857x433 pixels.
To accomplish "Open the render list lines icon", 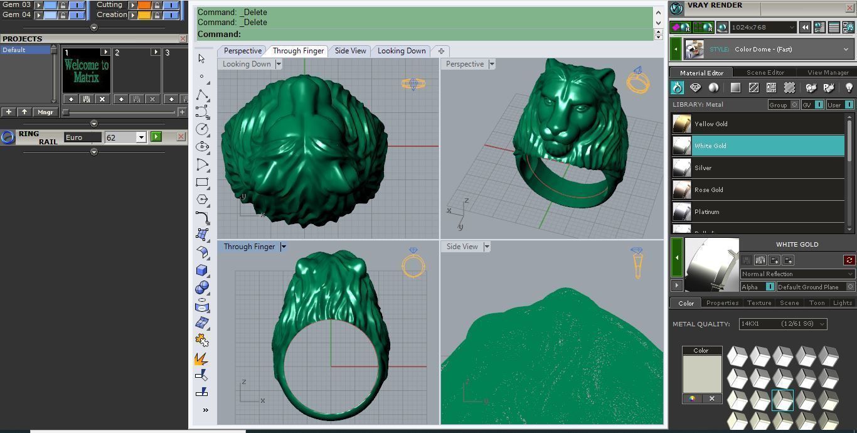I will click(834, 27).
